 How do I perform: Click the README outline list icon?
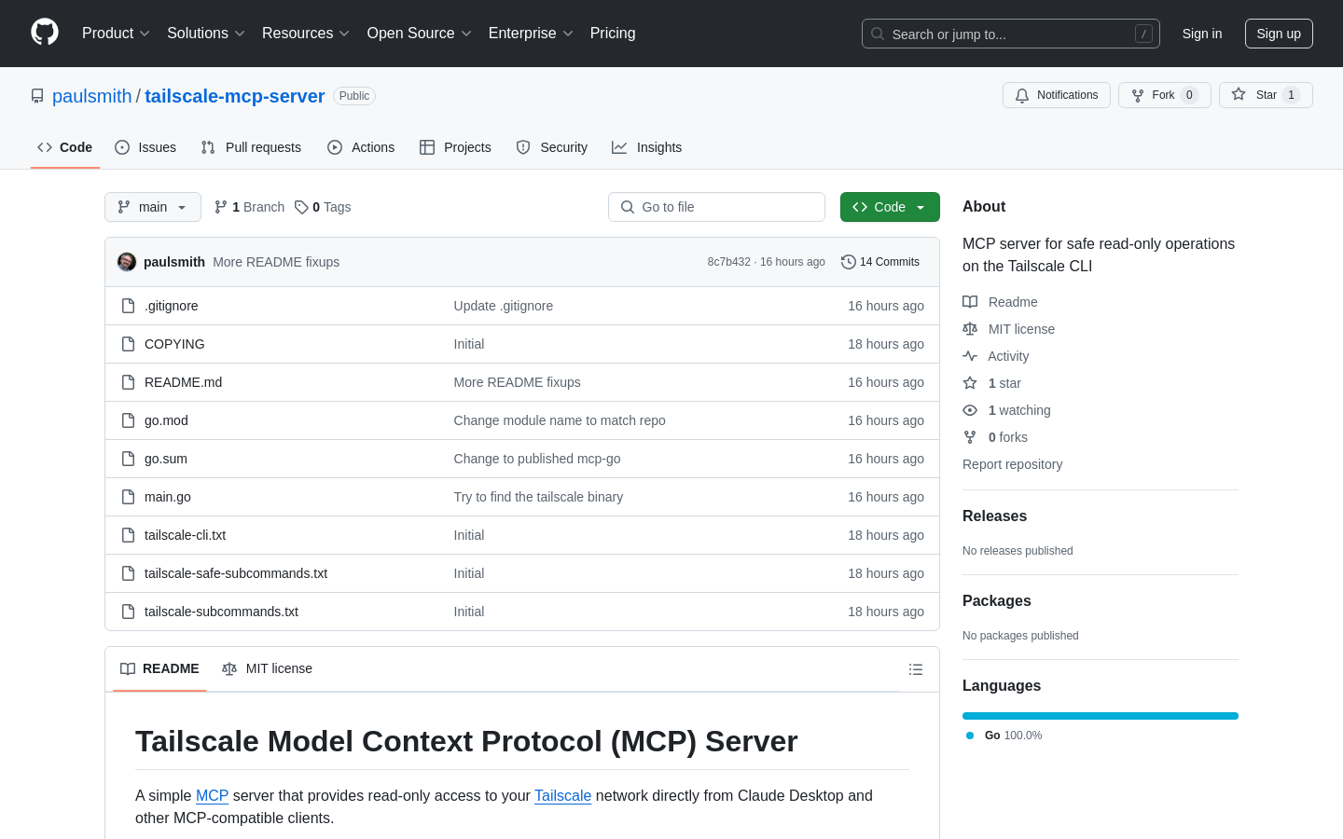click(915, 669)
